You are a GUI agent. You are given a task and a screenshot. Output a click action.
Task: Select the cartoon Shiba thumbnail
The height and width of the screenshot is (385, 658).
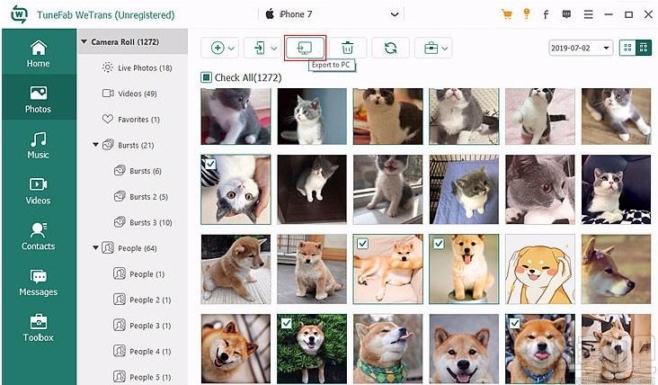pyautogui.click(x=540, y=269)
